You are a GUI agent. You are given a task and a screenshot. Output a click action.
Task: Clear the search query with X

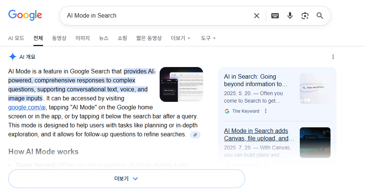point(257,16)
